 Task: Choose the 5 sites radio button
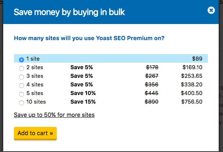click(x=22, y=94)
